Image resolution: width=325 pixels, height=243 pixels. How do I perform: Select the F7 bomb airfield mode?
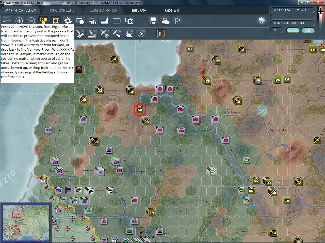[80, 33]
